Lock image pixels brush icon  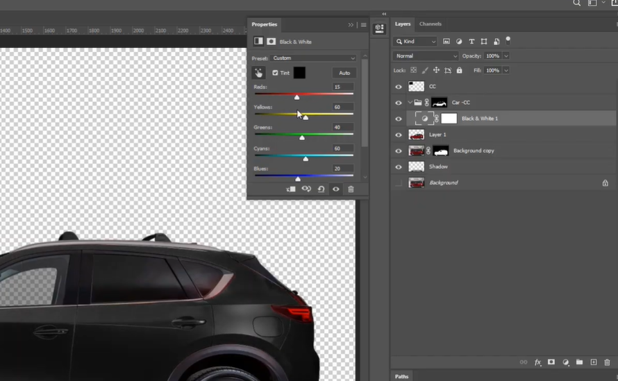[x=425, y=70]
